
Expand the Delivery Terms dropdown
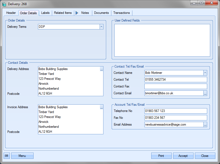click(101, 27)
